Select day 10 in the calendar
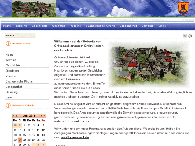The width and height of the screenshot is (195, 146). (x=34, y=130)
